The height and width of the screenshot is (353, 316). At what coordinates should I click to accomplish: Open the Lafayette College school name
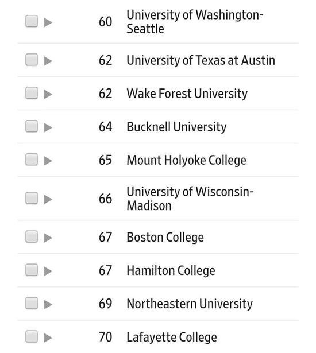click(172, 338)
